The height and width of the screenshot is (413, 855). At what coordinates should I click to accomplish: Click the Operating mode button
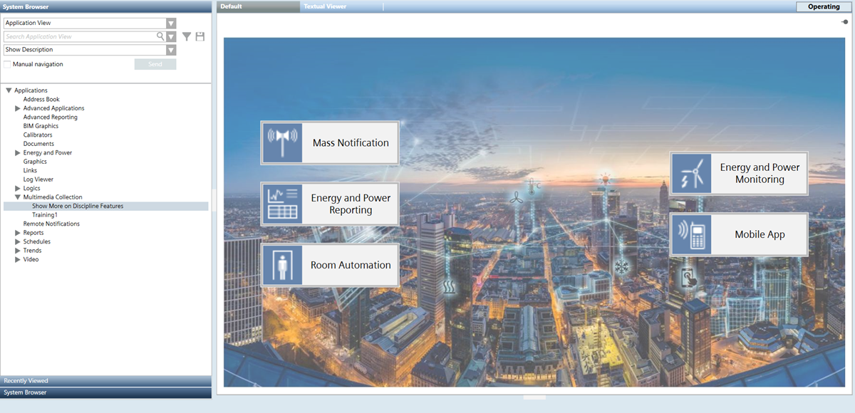tap(824, 6)
